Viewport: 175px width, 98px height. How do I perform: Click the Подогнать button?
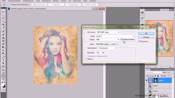(x=56, y=5)
